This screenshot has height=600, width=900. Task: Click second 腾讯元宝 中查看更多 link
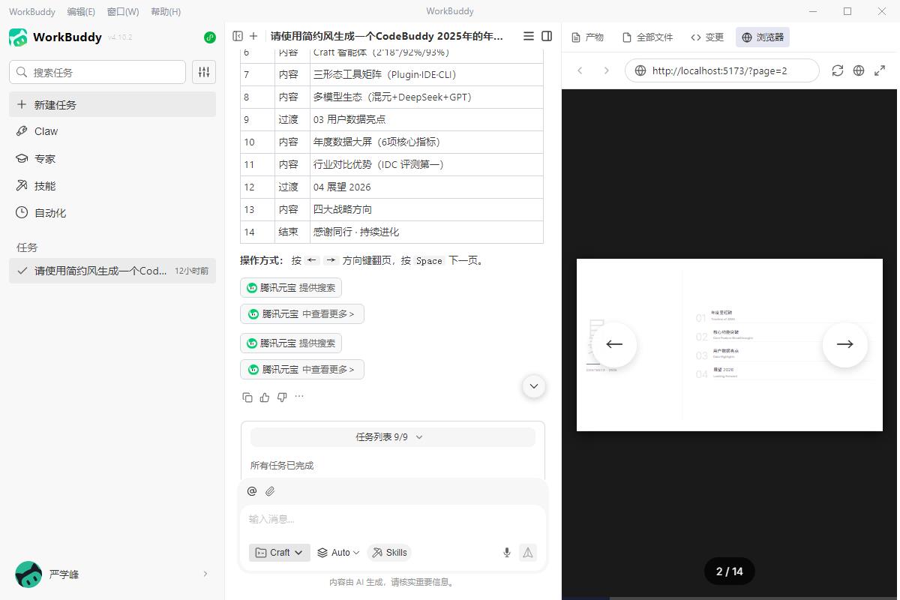pos(302,370)
